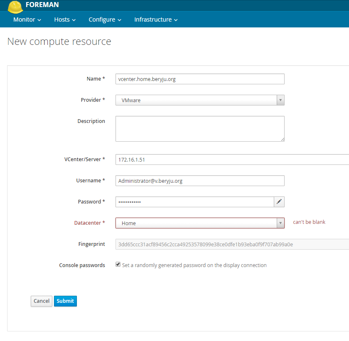The image size is (349, 341).
Task: Click the Datacenter dropdown arrow icon
Action: [x=280, y=223]
